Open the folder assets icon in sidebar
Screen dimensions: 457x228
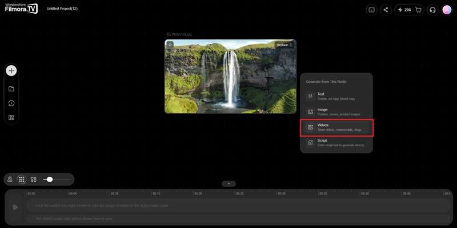[11, 89]
